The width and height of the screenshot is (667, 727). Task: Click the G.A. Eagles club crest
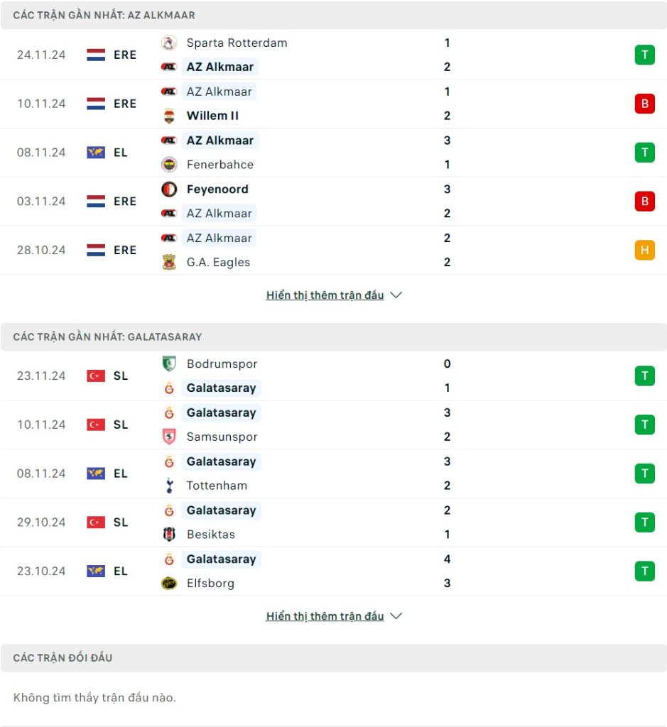(x=169, y=263)
